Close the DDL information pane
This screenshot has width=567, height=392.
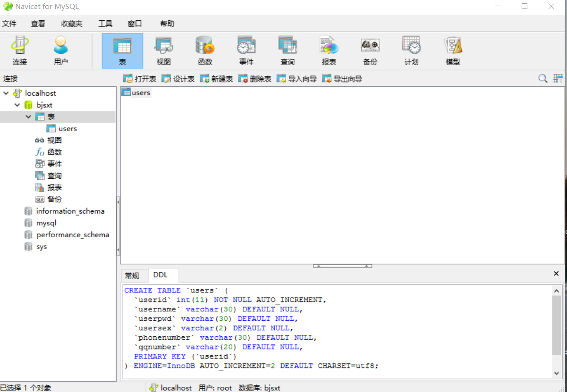(556, 274)
